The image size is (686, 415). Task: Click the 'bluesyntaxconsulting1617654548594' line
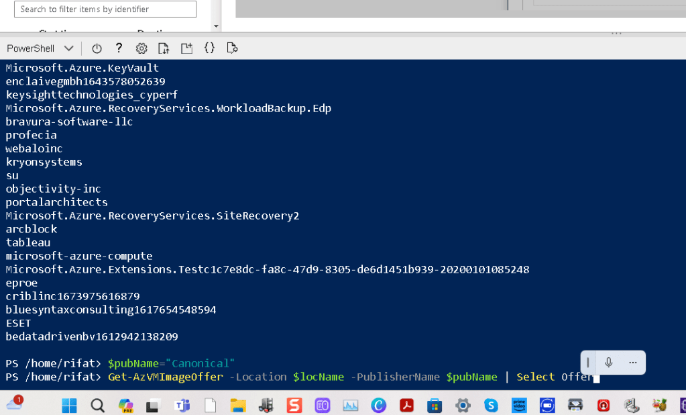coord(111,310)
